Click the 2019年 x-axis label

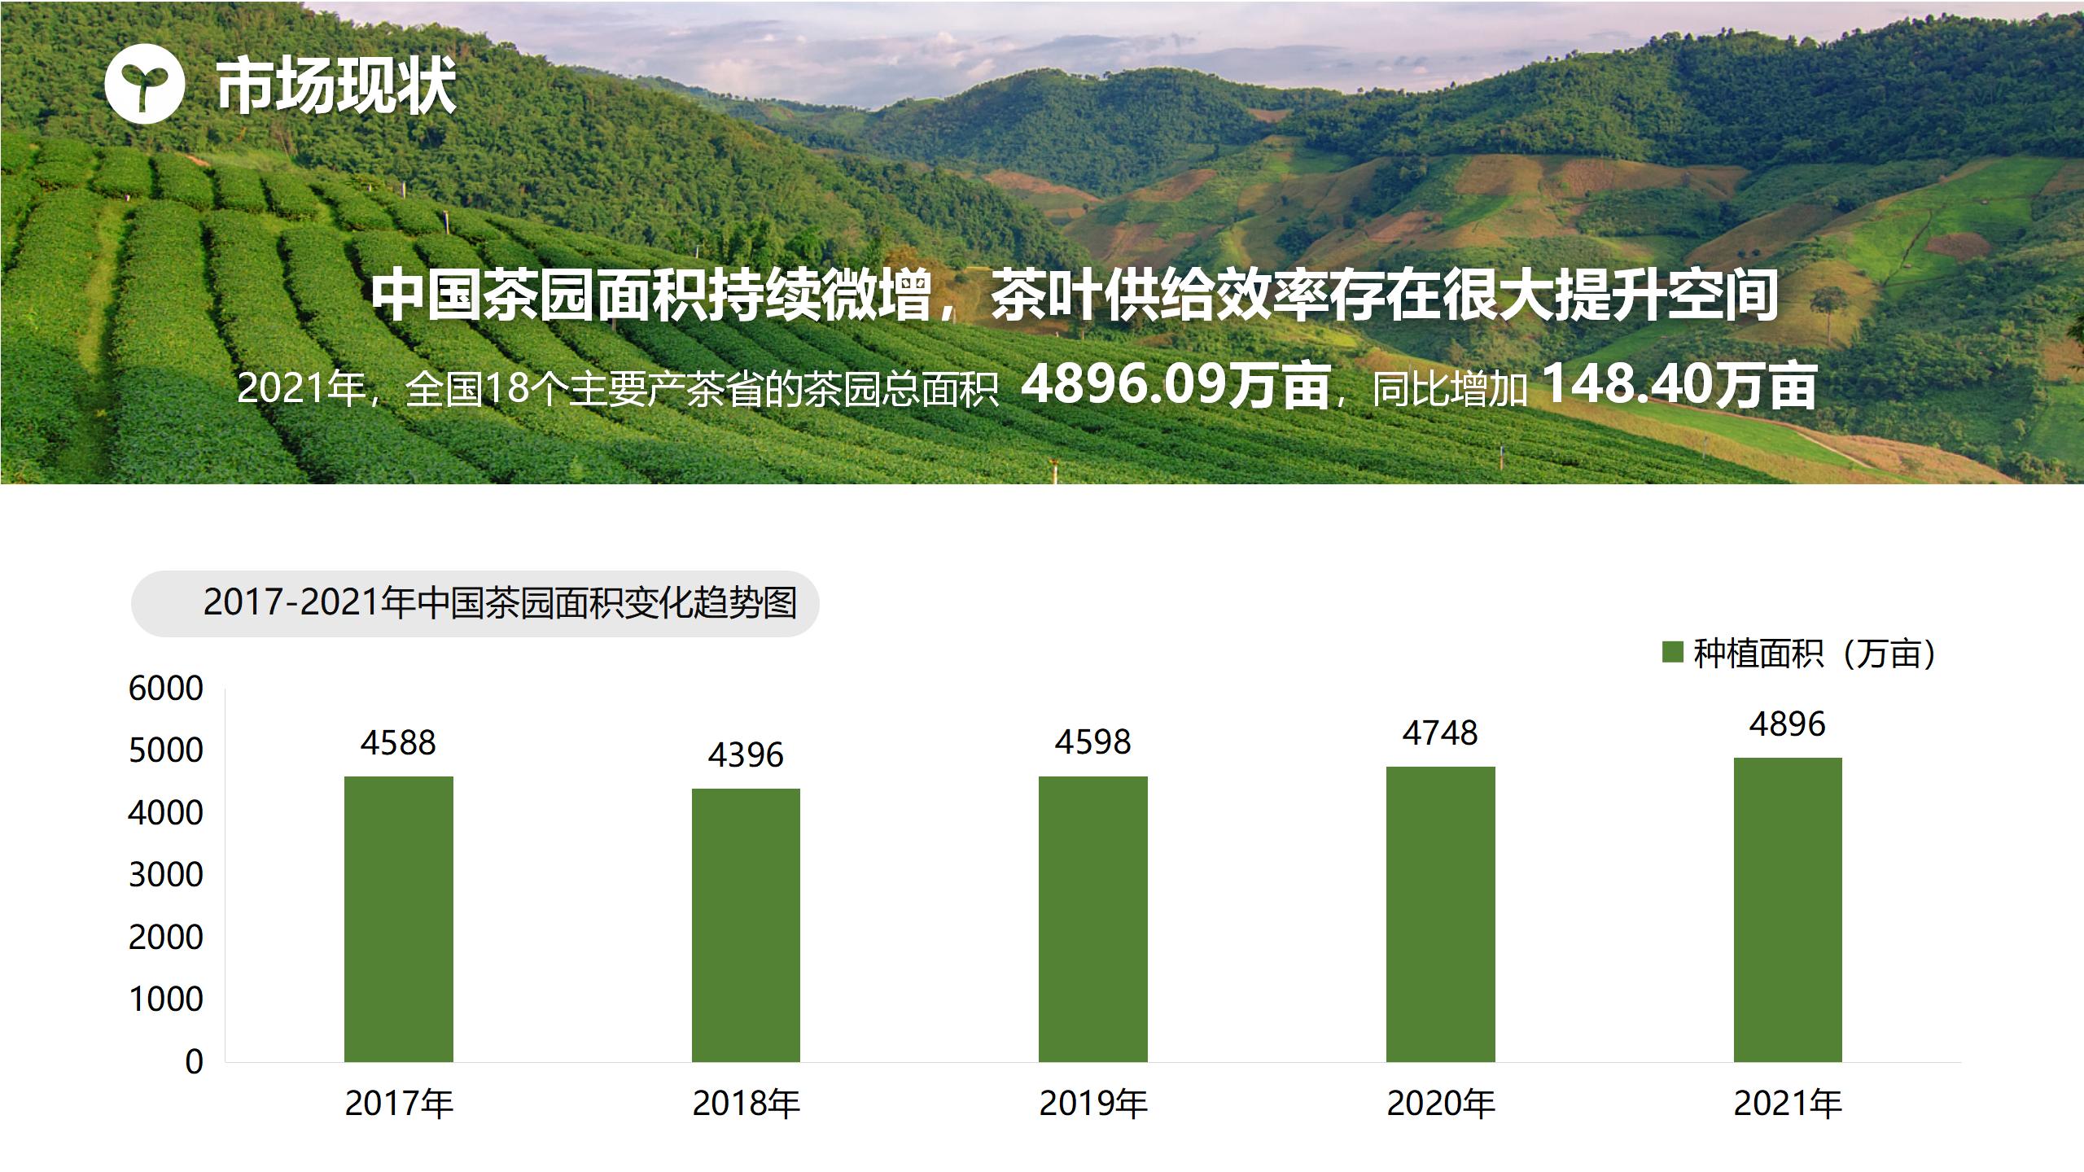1092,1104
